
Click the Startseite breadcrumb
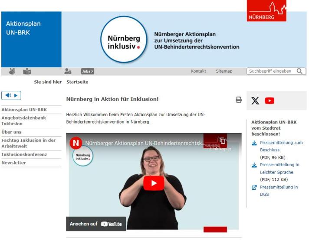point(77,82)
